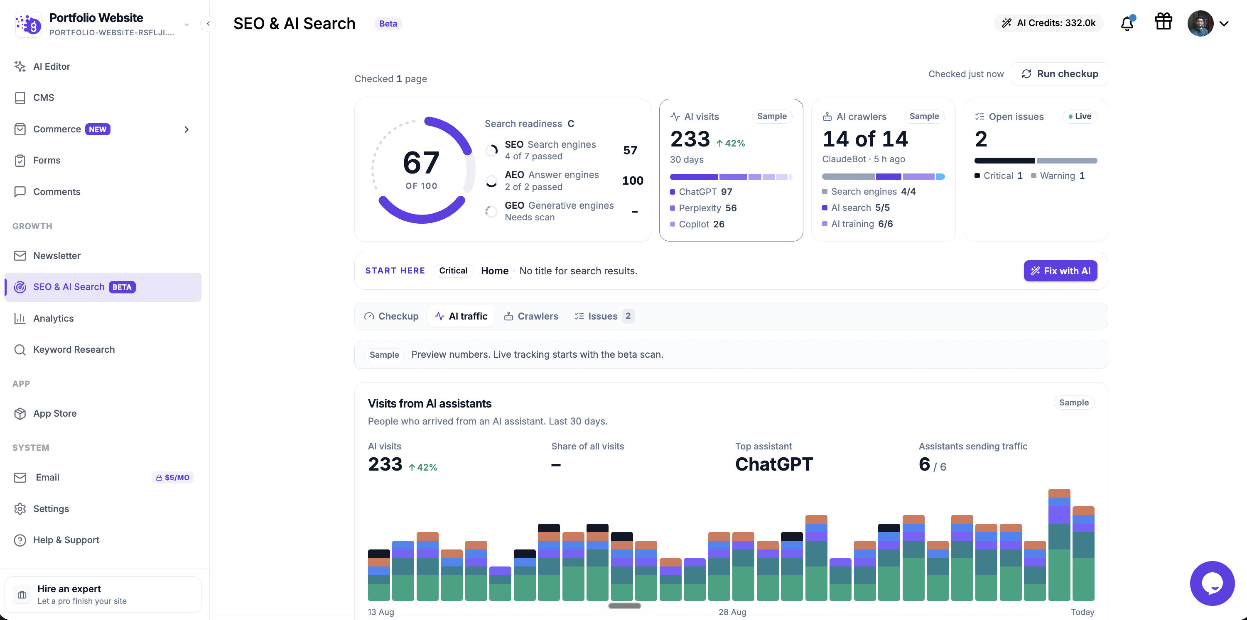Open Hire an expert card

[x=103, y=594]
